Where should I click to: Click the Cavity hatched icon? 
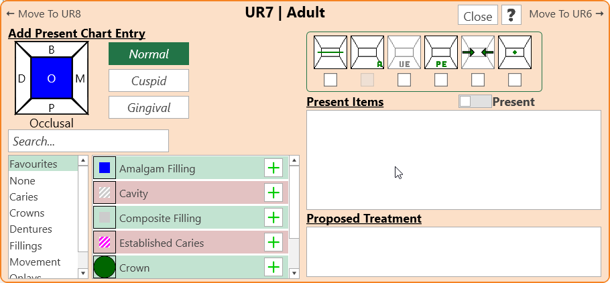tap(105, 193)
